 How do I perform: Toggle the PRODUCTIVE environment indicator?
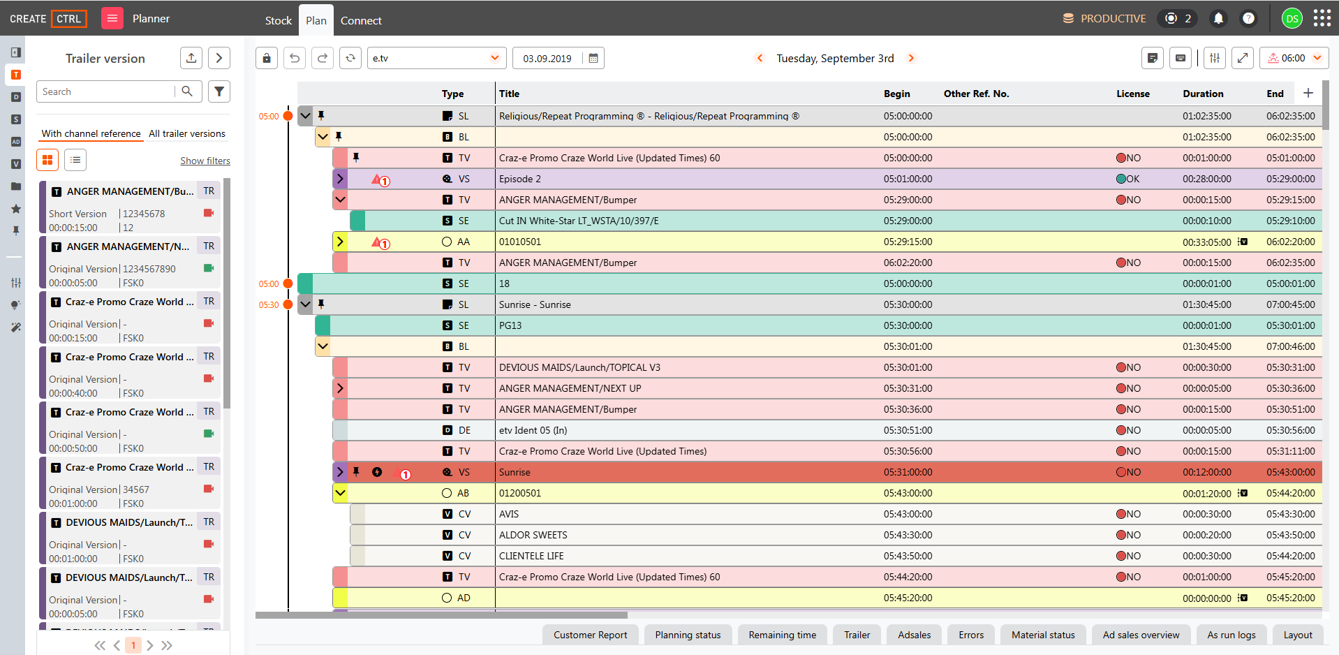(x=1104, y=19)
